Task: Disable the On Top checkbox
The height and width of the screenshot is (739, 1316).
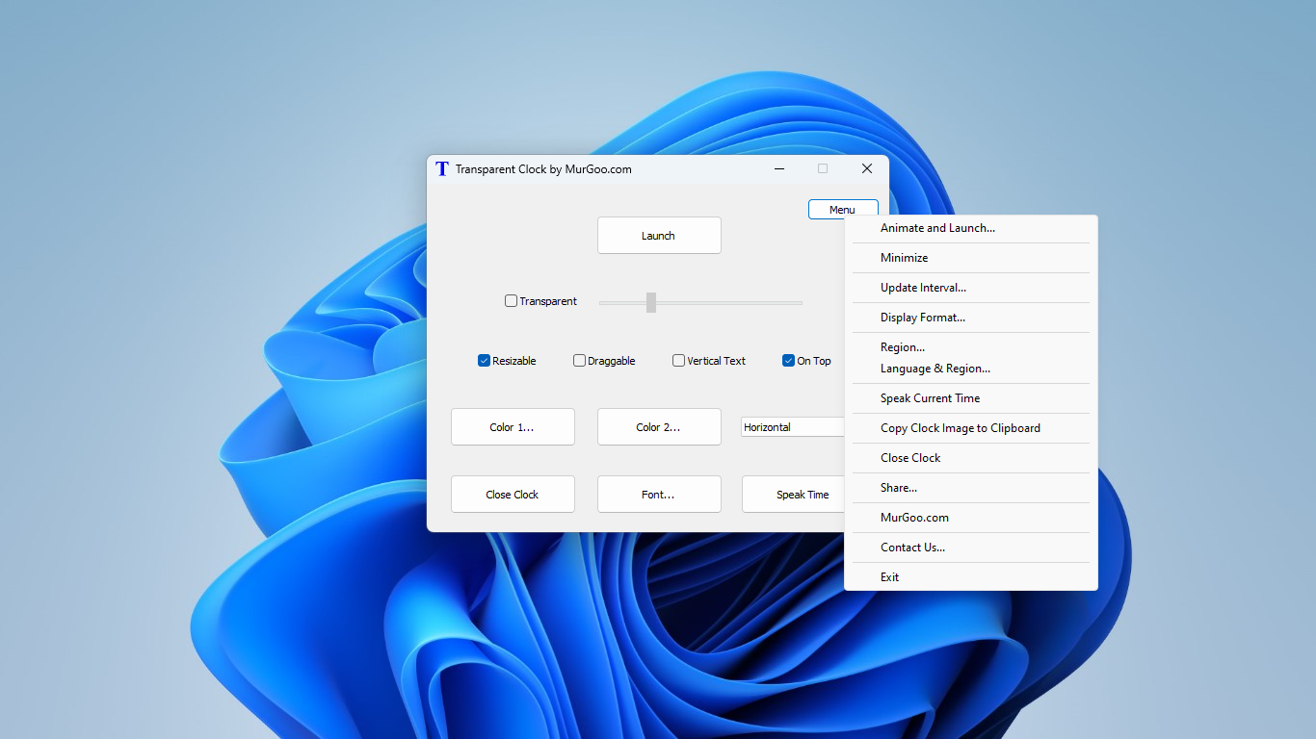Action: (787, 360)
